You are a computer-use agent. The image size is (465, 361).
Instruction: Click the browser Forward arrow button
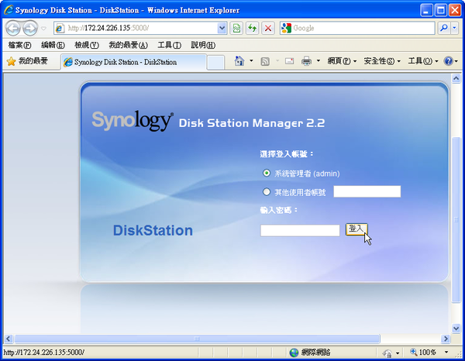tap(30, 28)
